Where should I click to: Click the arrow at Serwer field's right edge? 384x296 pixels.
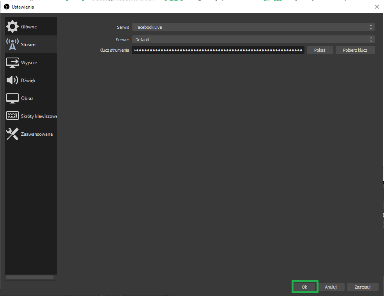point(371,40)
